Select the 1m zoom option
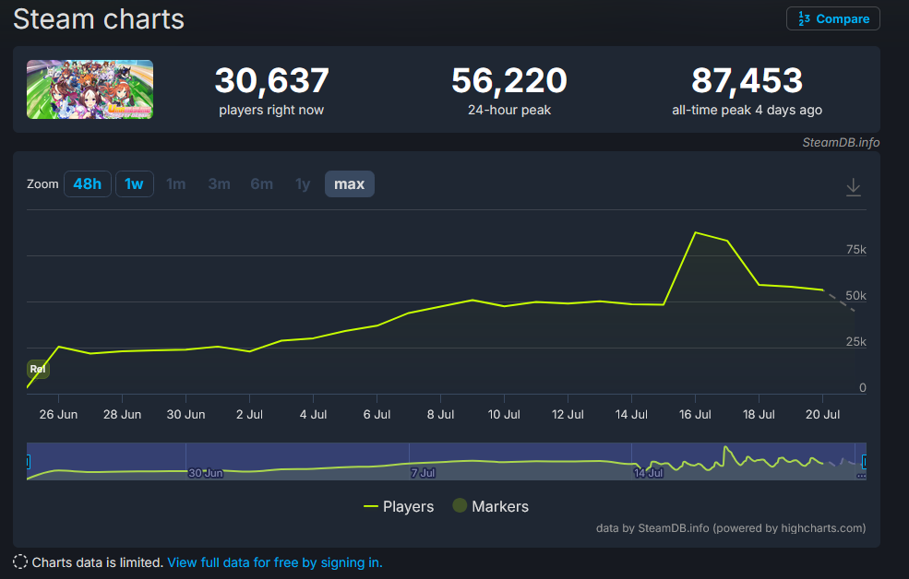Screen dimensions: 909x579 175,184
